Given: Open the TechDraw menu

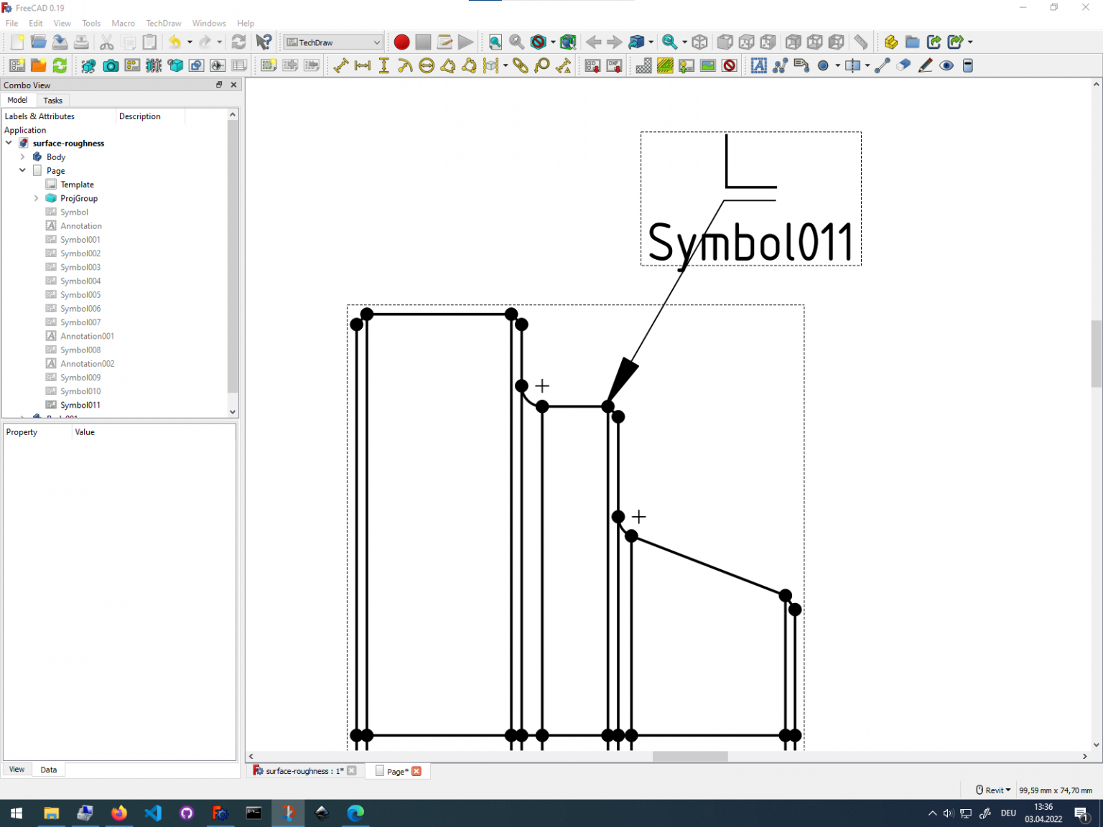Looking at the screenshot, I should pos(163,23).
